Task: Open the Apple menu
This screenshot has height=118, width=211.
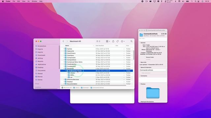Action: tap(3, 1)
